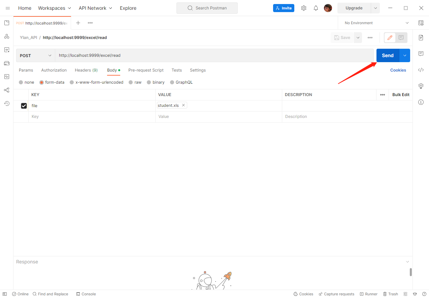This screenshot has height=298, width=429.
Task: Open the Workspaces menu
Action: tap(55, 8)
